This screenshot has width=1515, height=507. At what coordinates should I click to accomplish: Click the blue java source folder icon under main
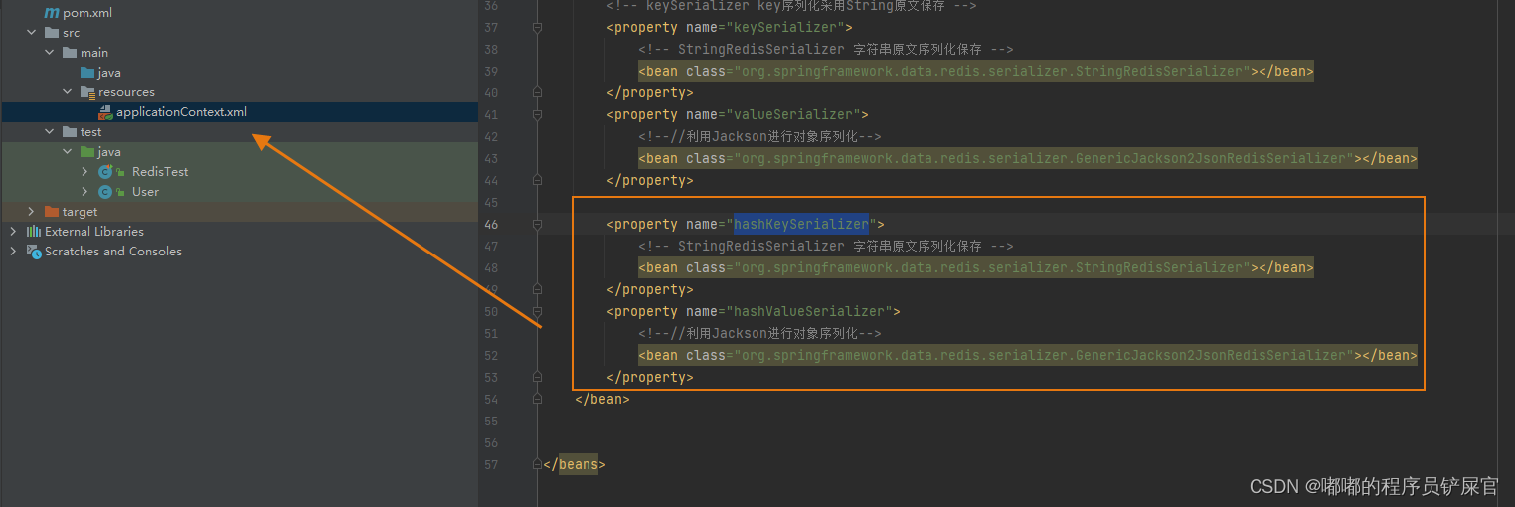pyautogui.click(x=86, y=73)
